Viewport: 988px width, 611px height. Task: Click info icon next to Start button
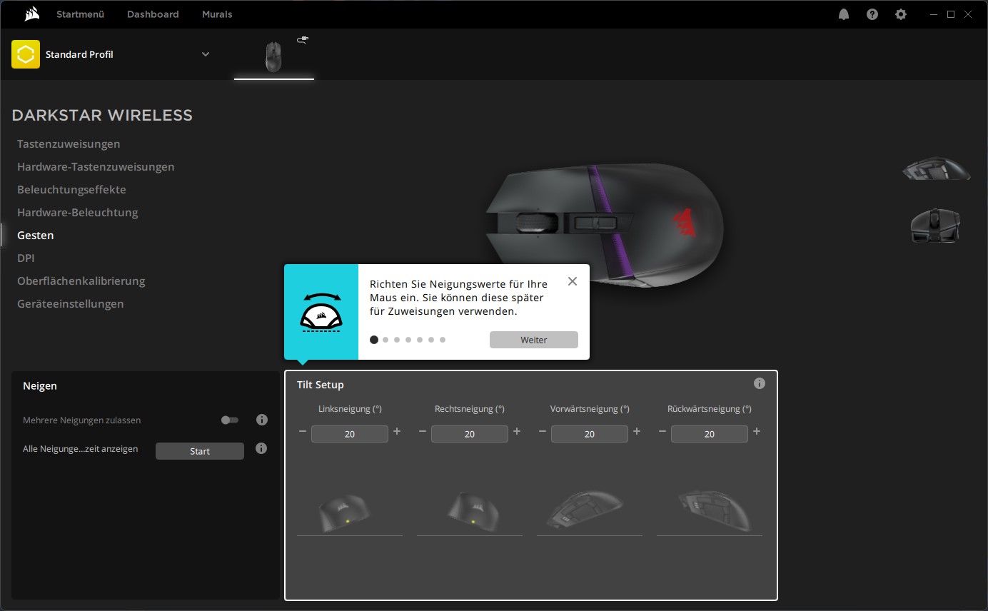coord(261,448)
